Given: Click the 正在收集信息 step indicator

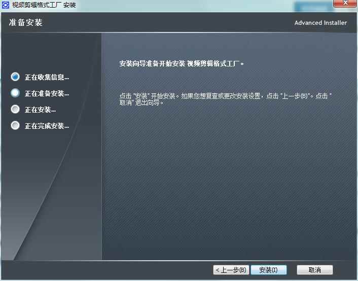Looking at the screenshot, I should [15, 77].
